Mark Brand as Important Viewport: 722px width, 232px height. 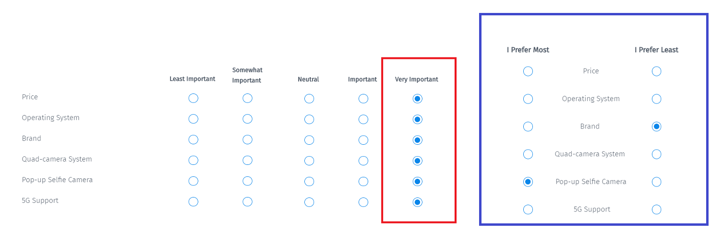(363, 140)
